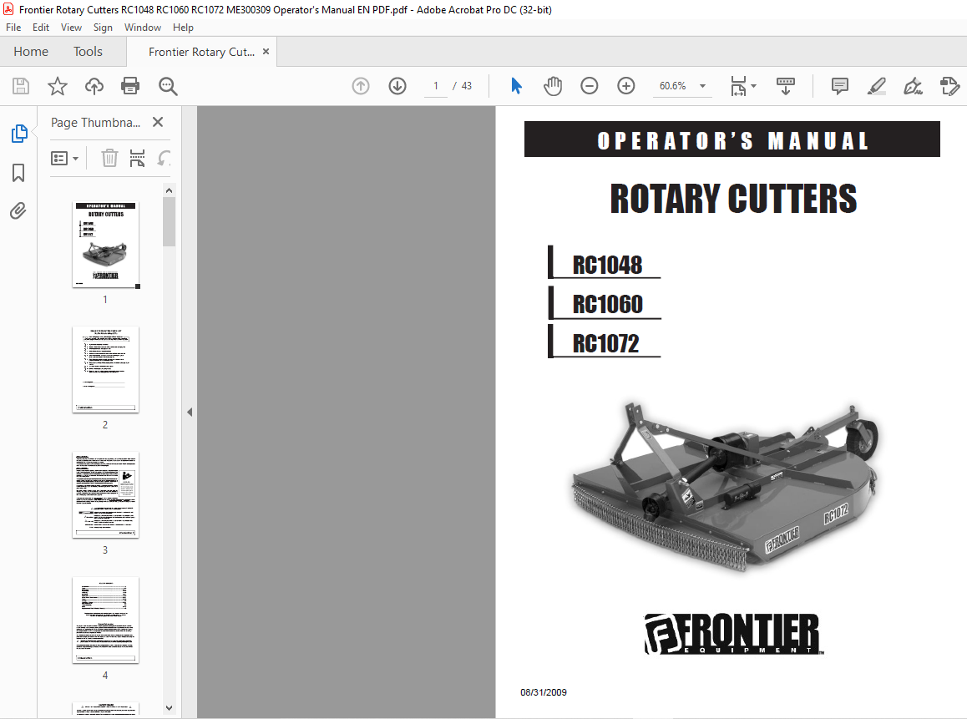The image size is (967, 719).
Task: Select page 4 thumbnail
Action: click(x=105, y=620)
